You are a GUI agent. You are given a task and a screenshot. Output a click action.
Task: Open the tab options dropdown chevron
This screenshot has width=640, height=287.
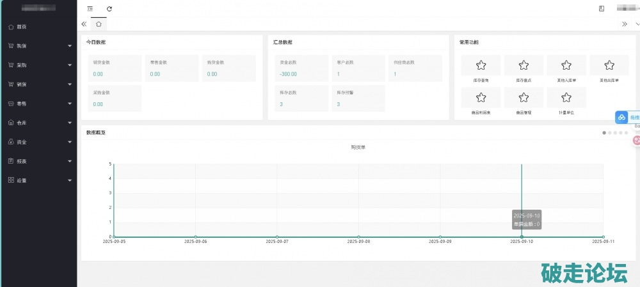click(x=636, y=24)
